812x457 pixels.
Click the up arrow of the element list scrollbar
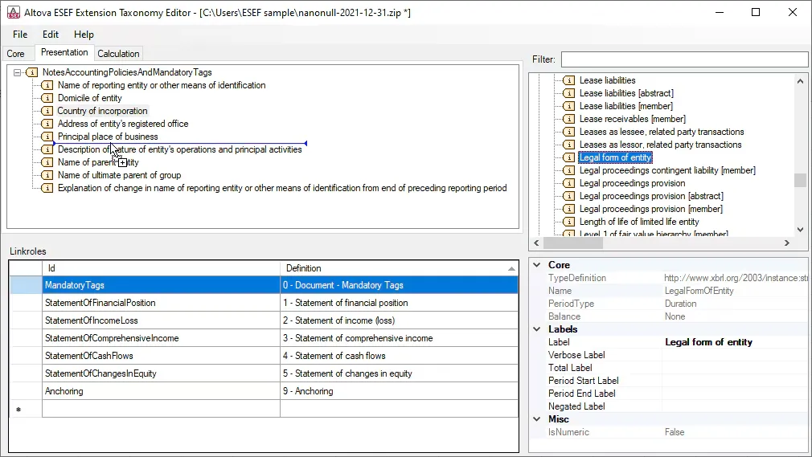pyautogui.click(x=800, y=81)
